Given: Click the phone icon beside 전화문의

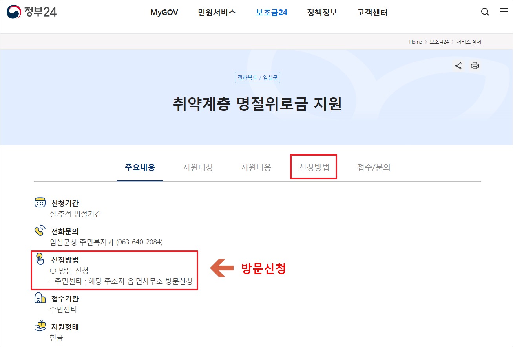Looking at the screenshot, I should tap(40, 230).
